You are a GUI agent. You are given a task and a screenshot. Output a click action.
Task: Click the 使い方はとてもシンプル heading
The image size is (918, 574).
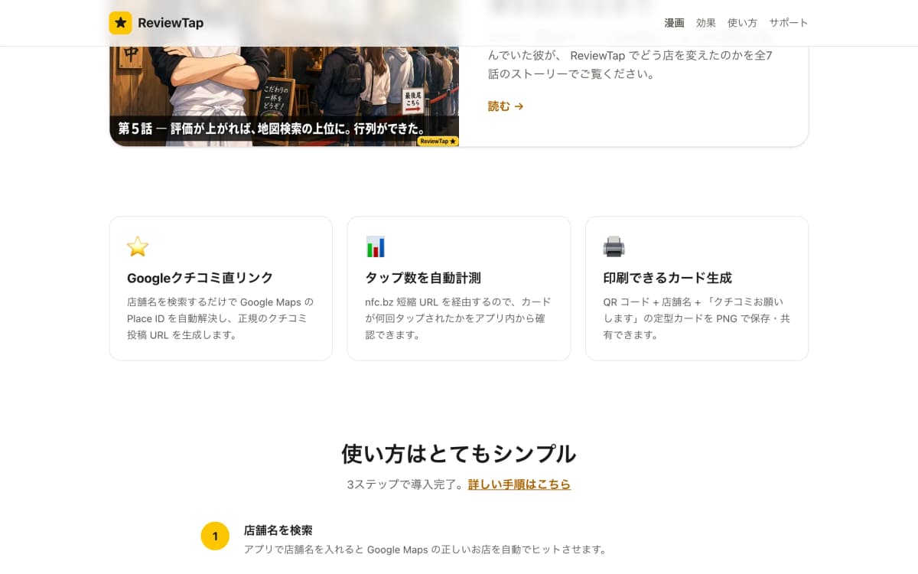coord(459,454)
